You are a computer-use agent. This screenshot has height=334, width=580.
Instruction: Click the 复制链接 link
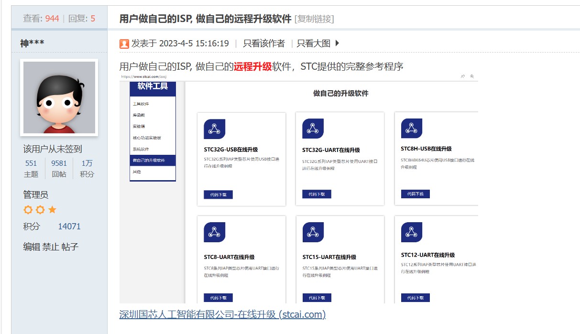pos(314,19)
